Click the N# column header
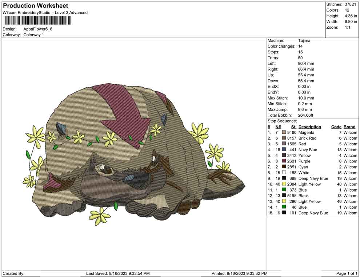Image resolution: width=360 pixels, height=277 pixels. coord(278,127)
